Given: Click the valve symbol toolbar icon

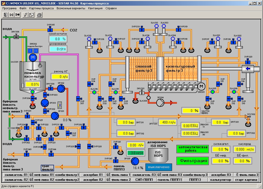Looking at the screenshot, I should (11, 15).
